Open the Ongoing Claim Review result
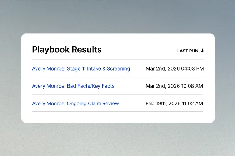This screenshot has height=156, width=235. [x=75, y=104]
